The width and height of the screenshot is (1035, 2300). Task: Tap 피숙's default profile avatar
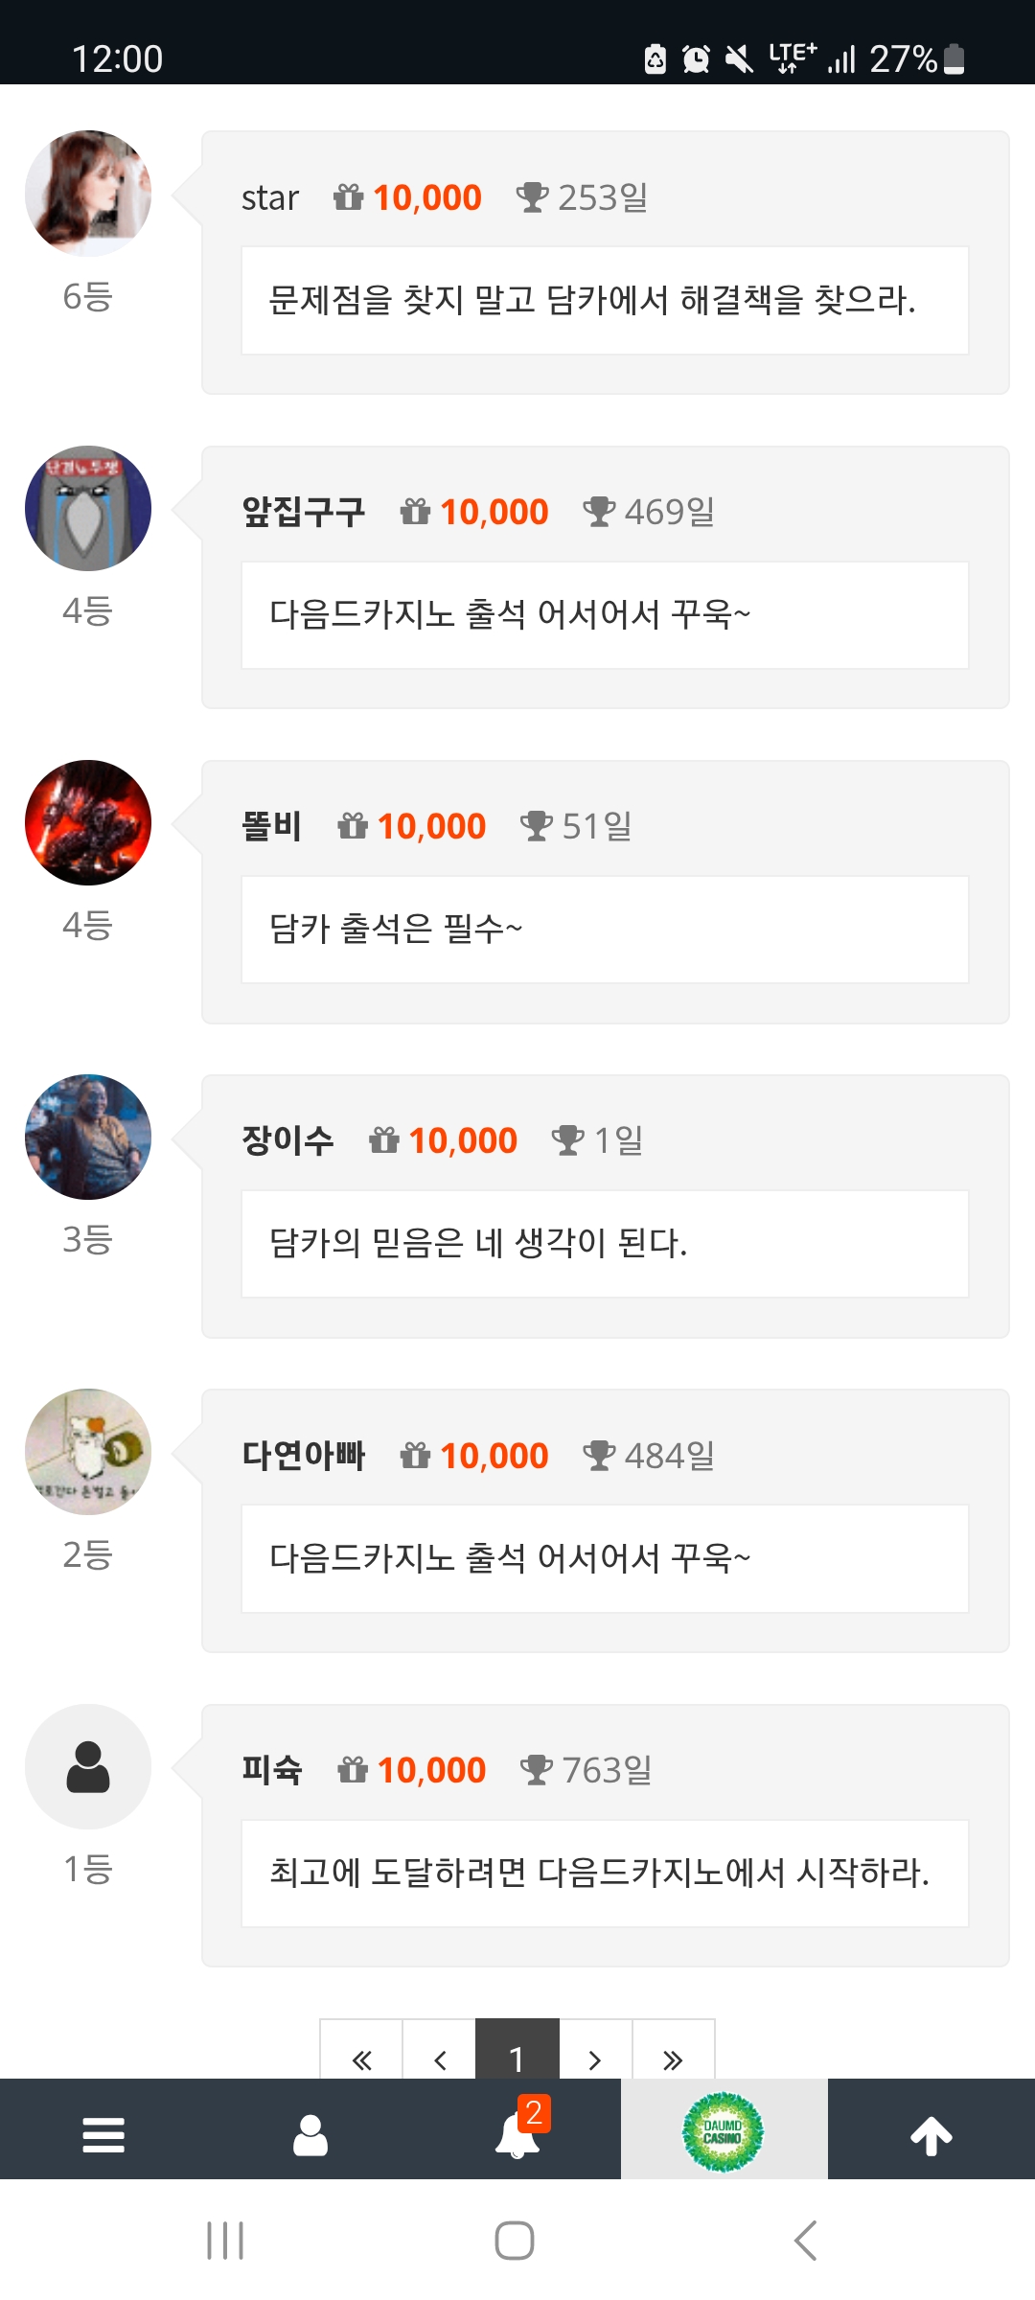point(88,1766)
